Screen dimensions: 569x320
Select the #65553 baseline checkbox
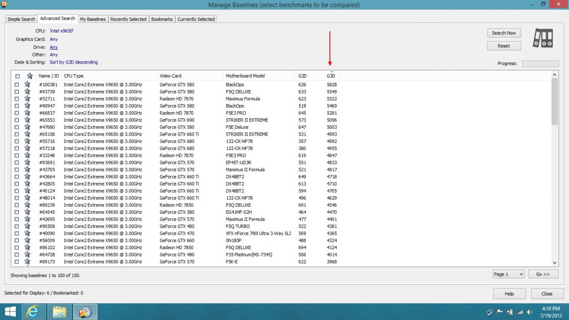click(x=17, y=120)
